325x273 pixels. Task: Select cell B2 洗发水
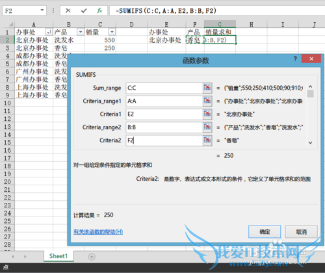(69, 40)
